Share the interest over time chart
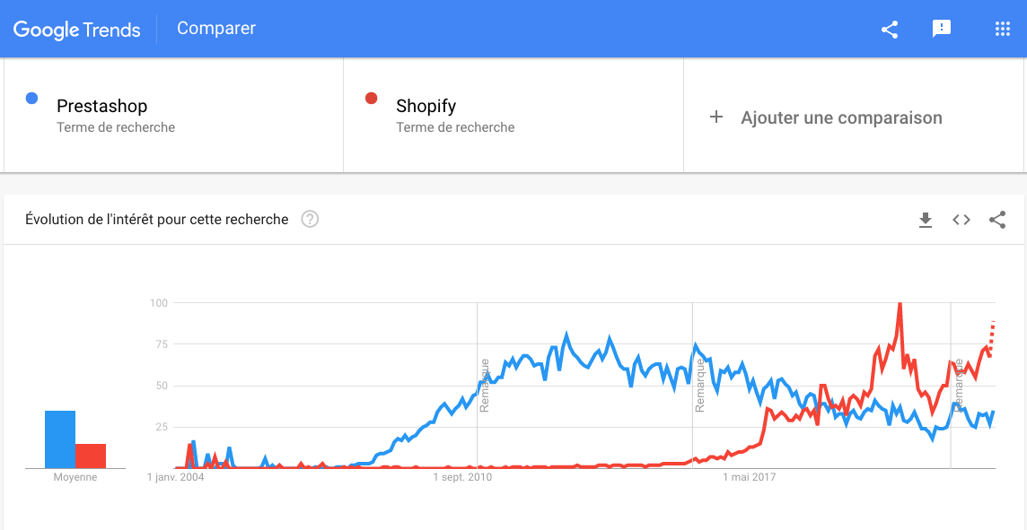Viewport: 1027px width, 530px height. (997, 220)
